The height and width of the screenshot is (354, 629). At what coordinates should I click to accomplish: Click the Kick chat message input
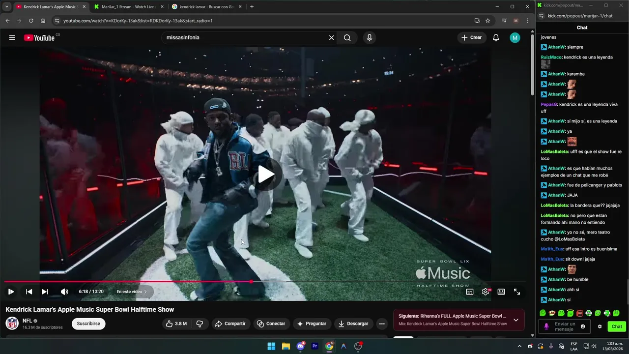point(565,326)
